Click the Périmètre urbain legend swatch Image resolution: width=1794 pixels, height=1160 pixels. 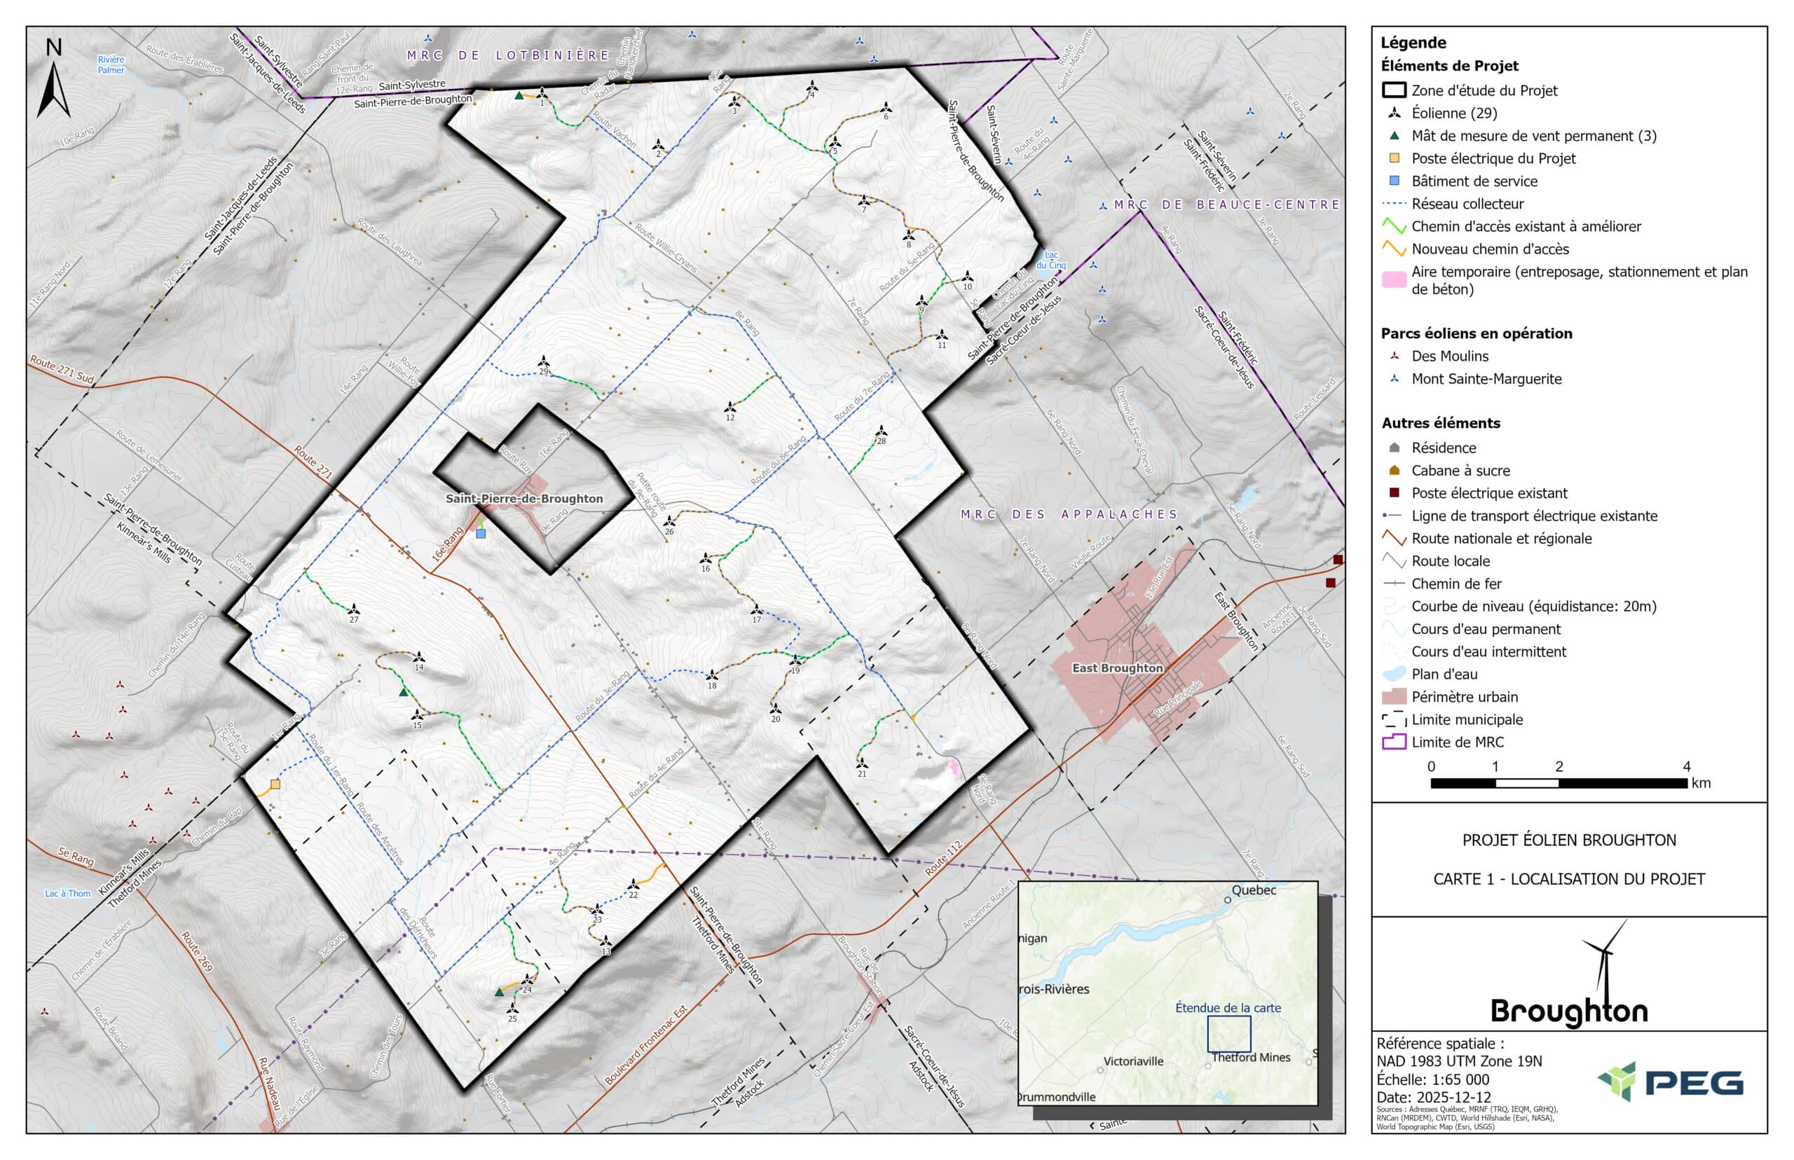coord(1394,697)
